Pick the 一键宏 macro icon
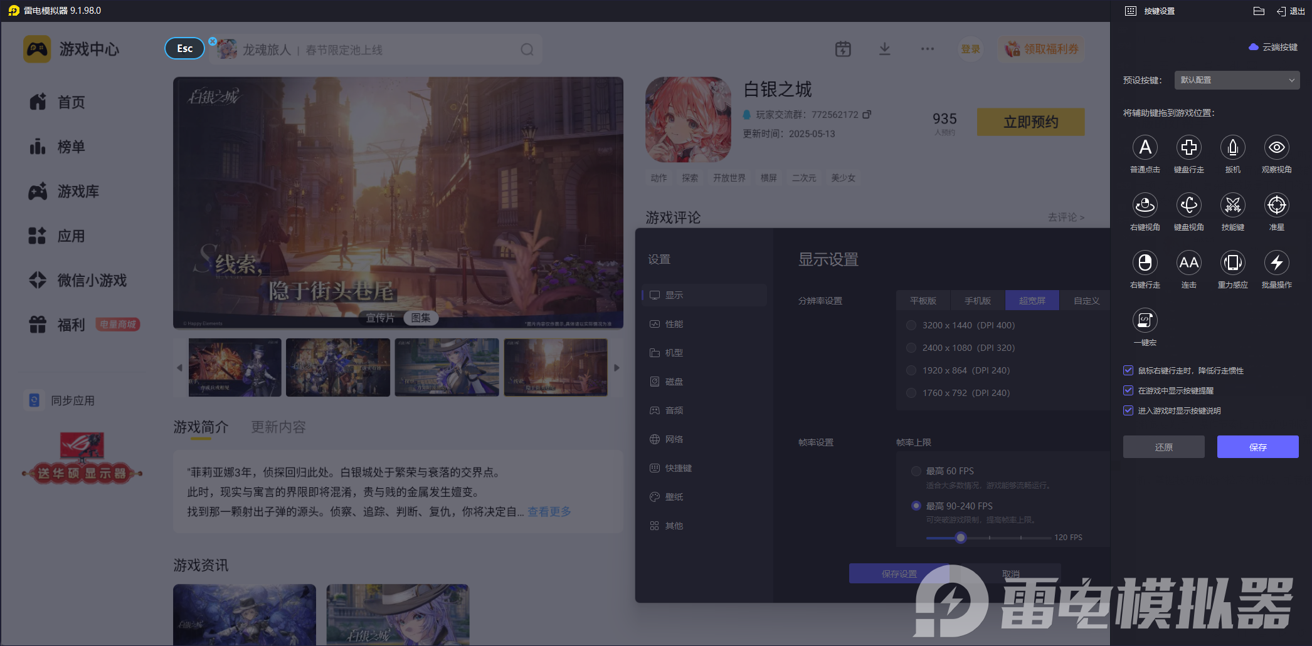This screenshot has width=1312, height=646. click(1145, 321)
